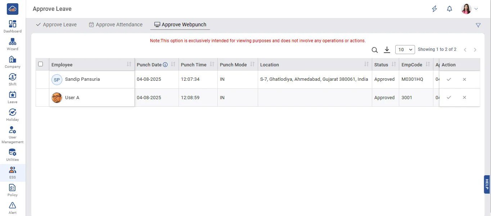This screenshot has height=216, width=491.
Task: Approve Sandip Pansuria's punch with the checkmark
Action: click(449, 79)
